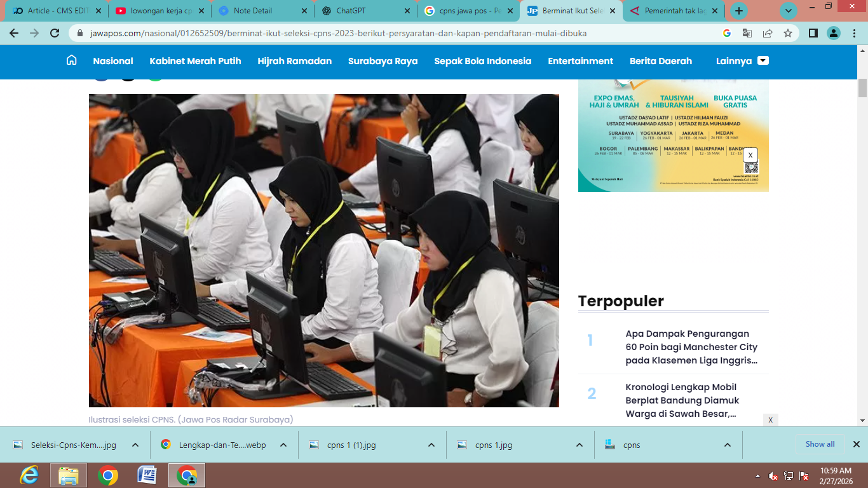The width and height of the screenshot is (868, 488).
Task: Open the Translate page icon
Action: pos(747,33)
